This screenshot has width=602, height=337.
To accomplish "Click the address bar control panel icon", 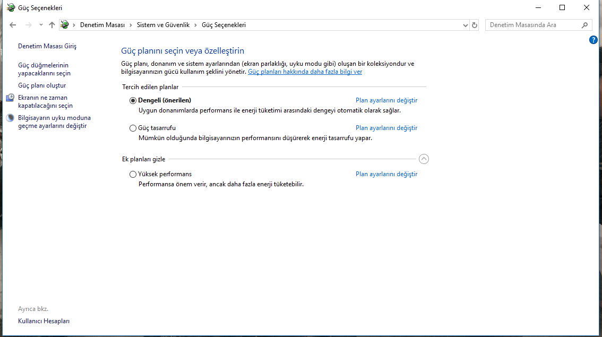I will pyautogui.click(x=65, y=25).
